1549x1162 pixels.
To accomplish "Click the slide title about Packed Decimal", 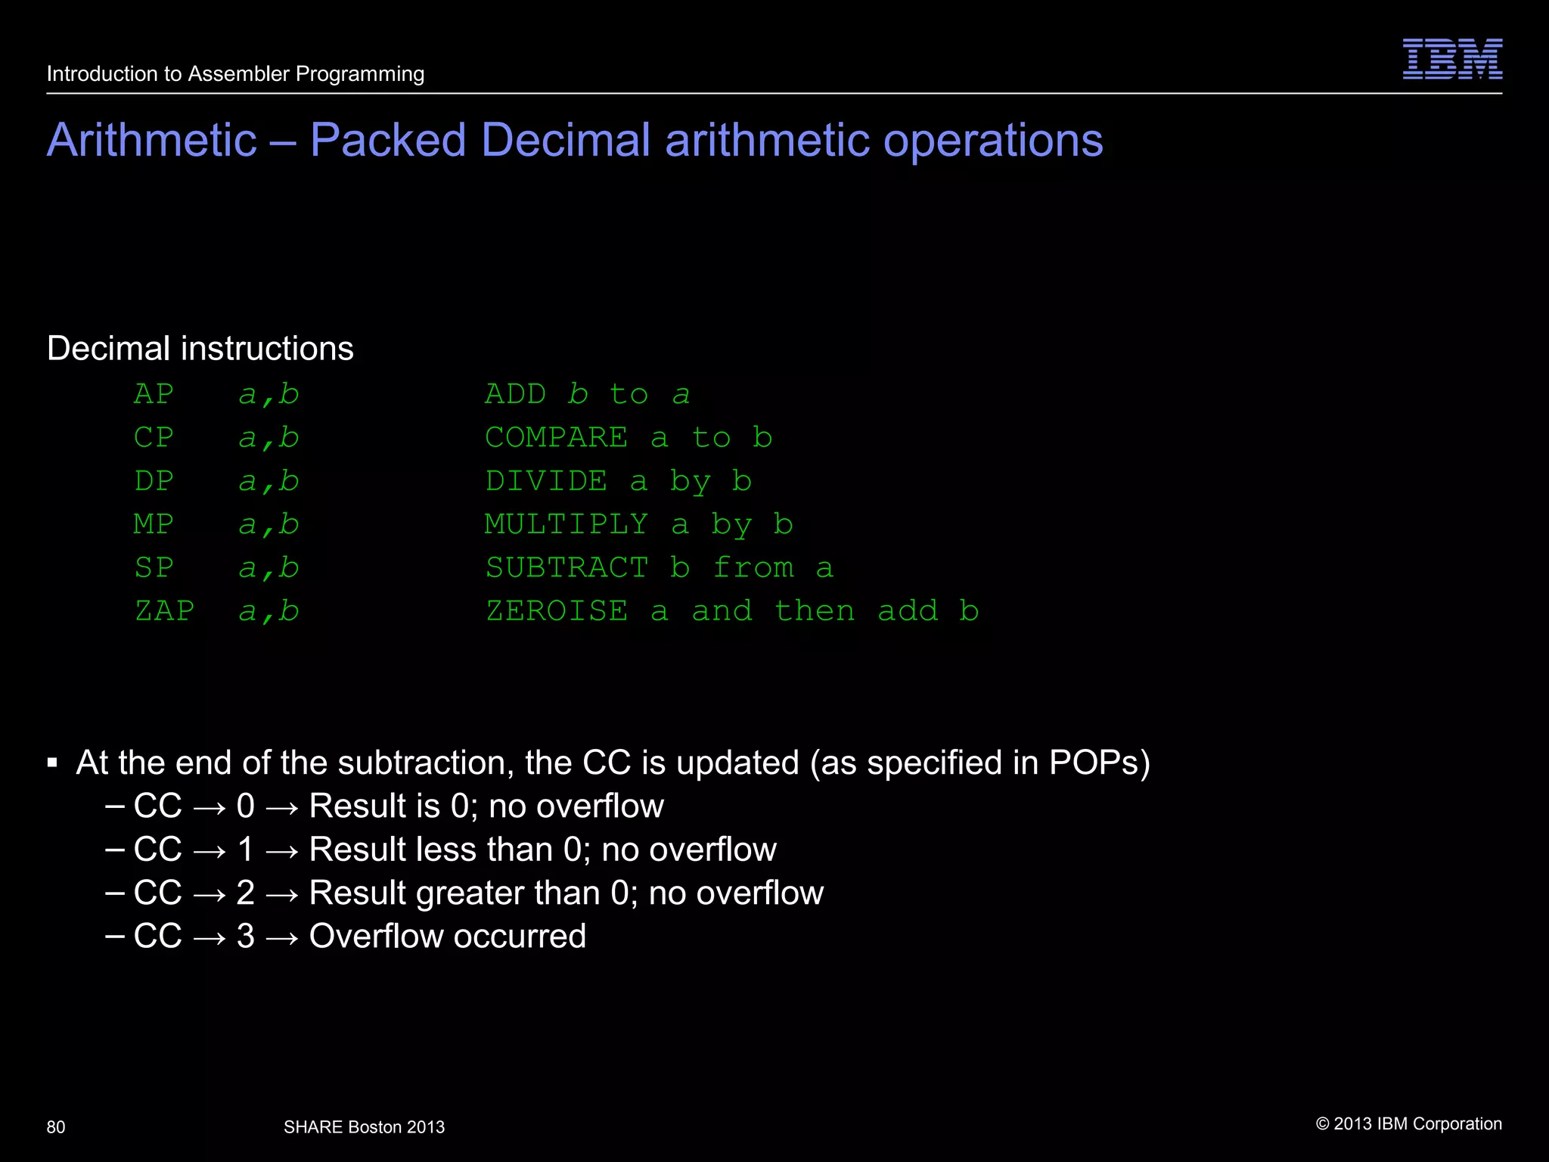I will tap(575, 141).
